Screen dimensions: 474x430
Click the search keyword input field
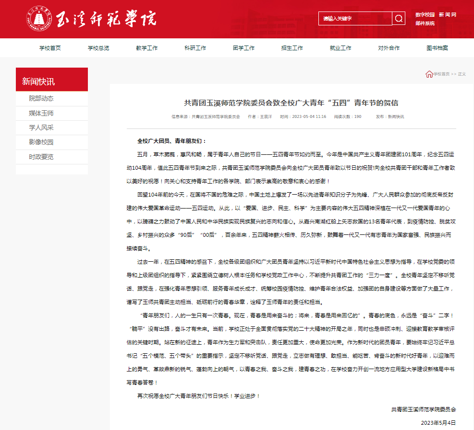(355, 19)
